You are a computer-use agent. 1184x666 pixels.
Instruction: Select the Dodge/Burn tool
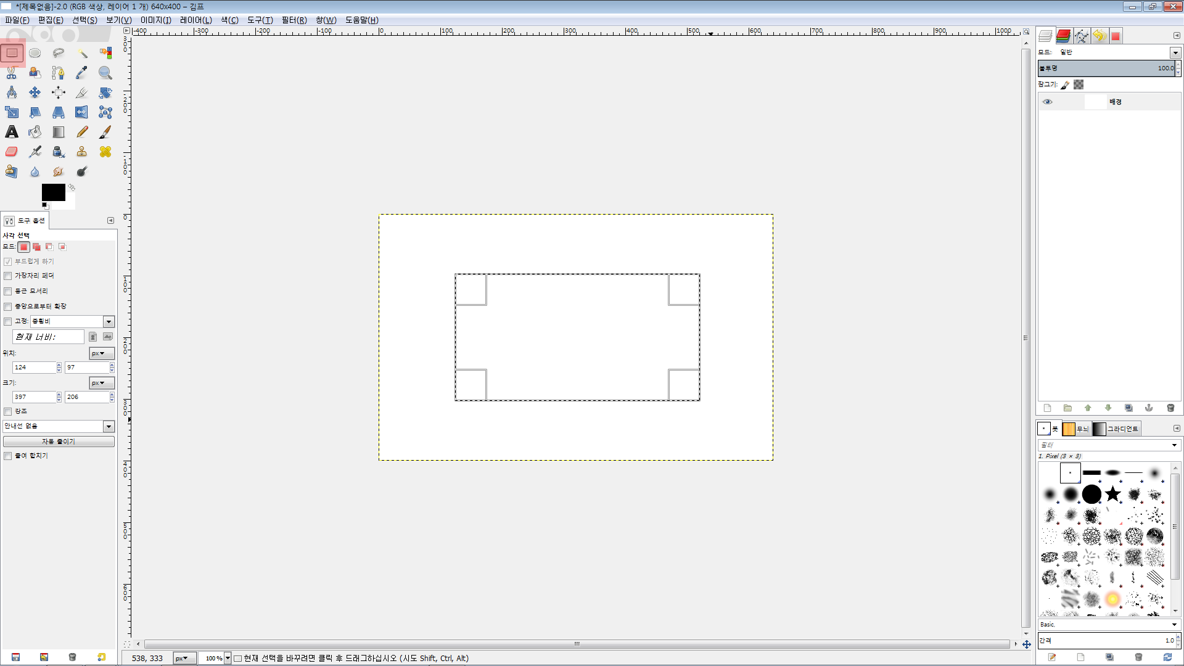click(x=82, y=171)
